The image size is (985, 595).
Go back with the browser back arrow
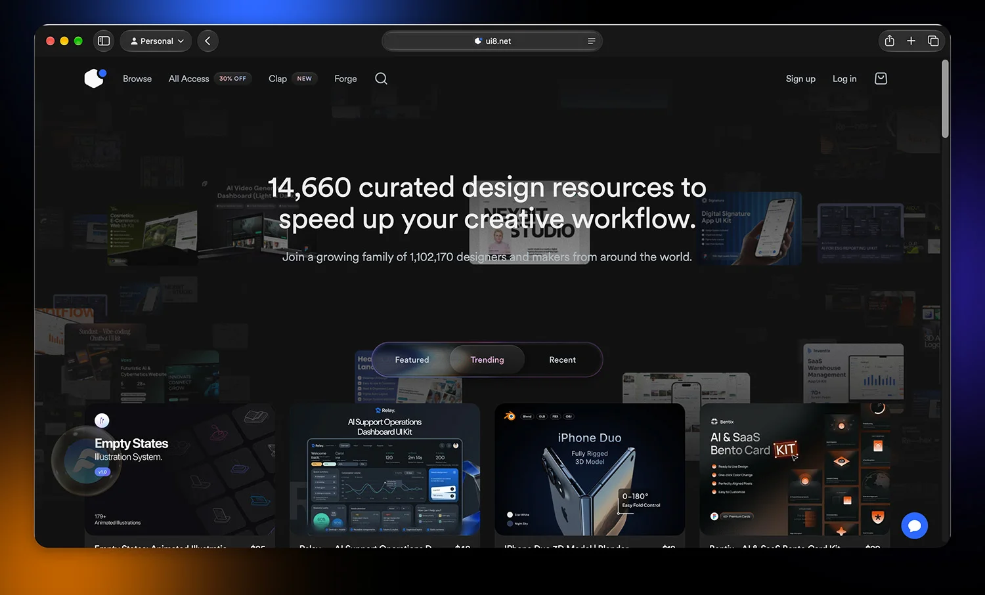[x=208, y=41]
